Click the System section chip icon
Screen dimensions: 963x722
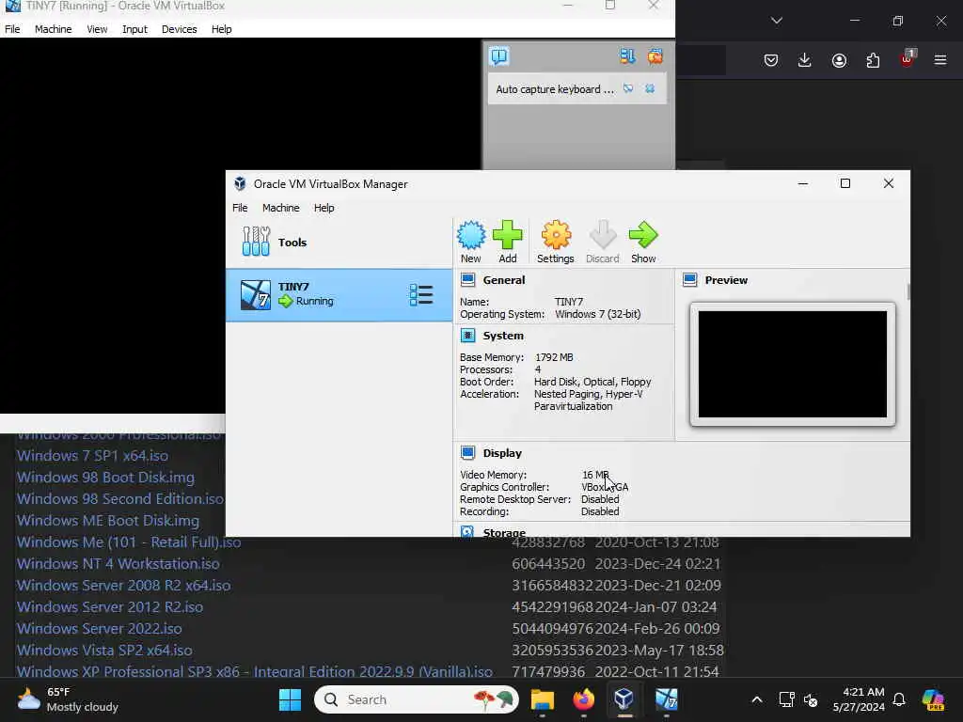click(468, 336)
